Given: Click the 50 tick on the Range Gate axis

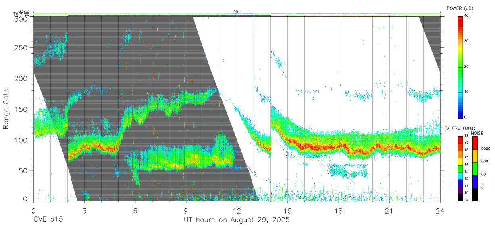Looking at the screenshot, I should 24,170.
